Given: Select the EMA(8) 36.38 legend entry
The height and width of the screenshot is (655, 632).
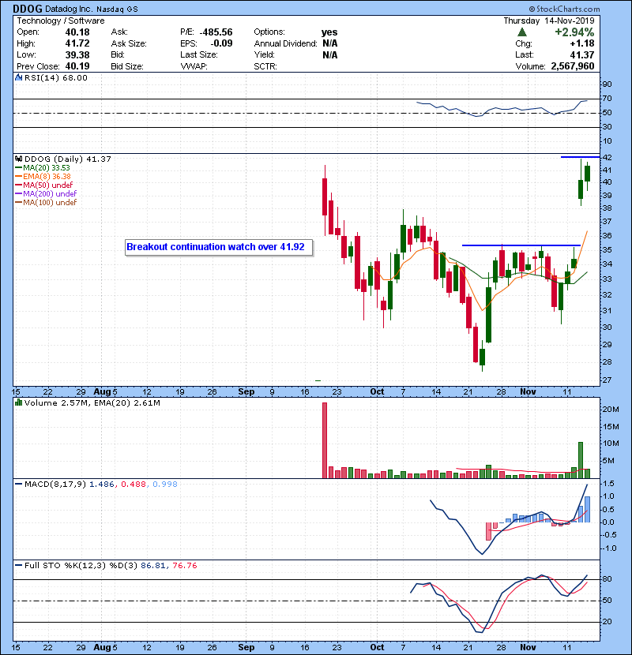Looking at the screenshot, I should 43,176.
